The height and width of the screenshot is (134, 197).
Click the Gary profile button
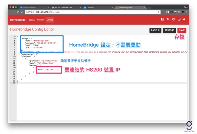coord(186,7)
